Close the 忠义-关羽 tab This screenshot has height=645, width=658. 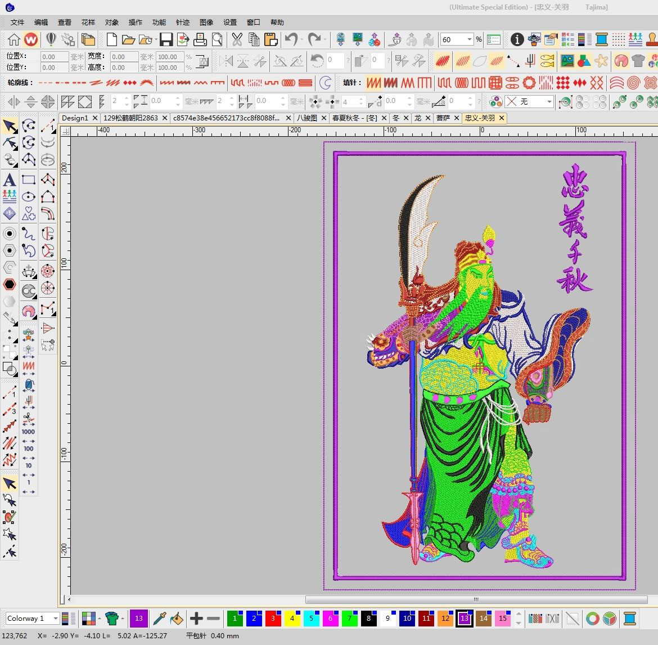pos(502,118)
